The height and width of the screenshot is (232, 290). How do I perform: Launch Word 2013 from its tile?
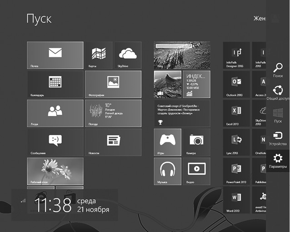pyautogui.click(x=236, y=200)
